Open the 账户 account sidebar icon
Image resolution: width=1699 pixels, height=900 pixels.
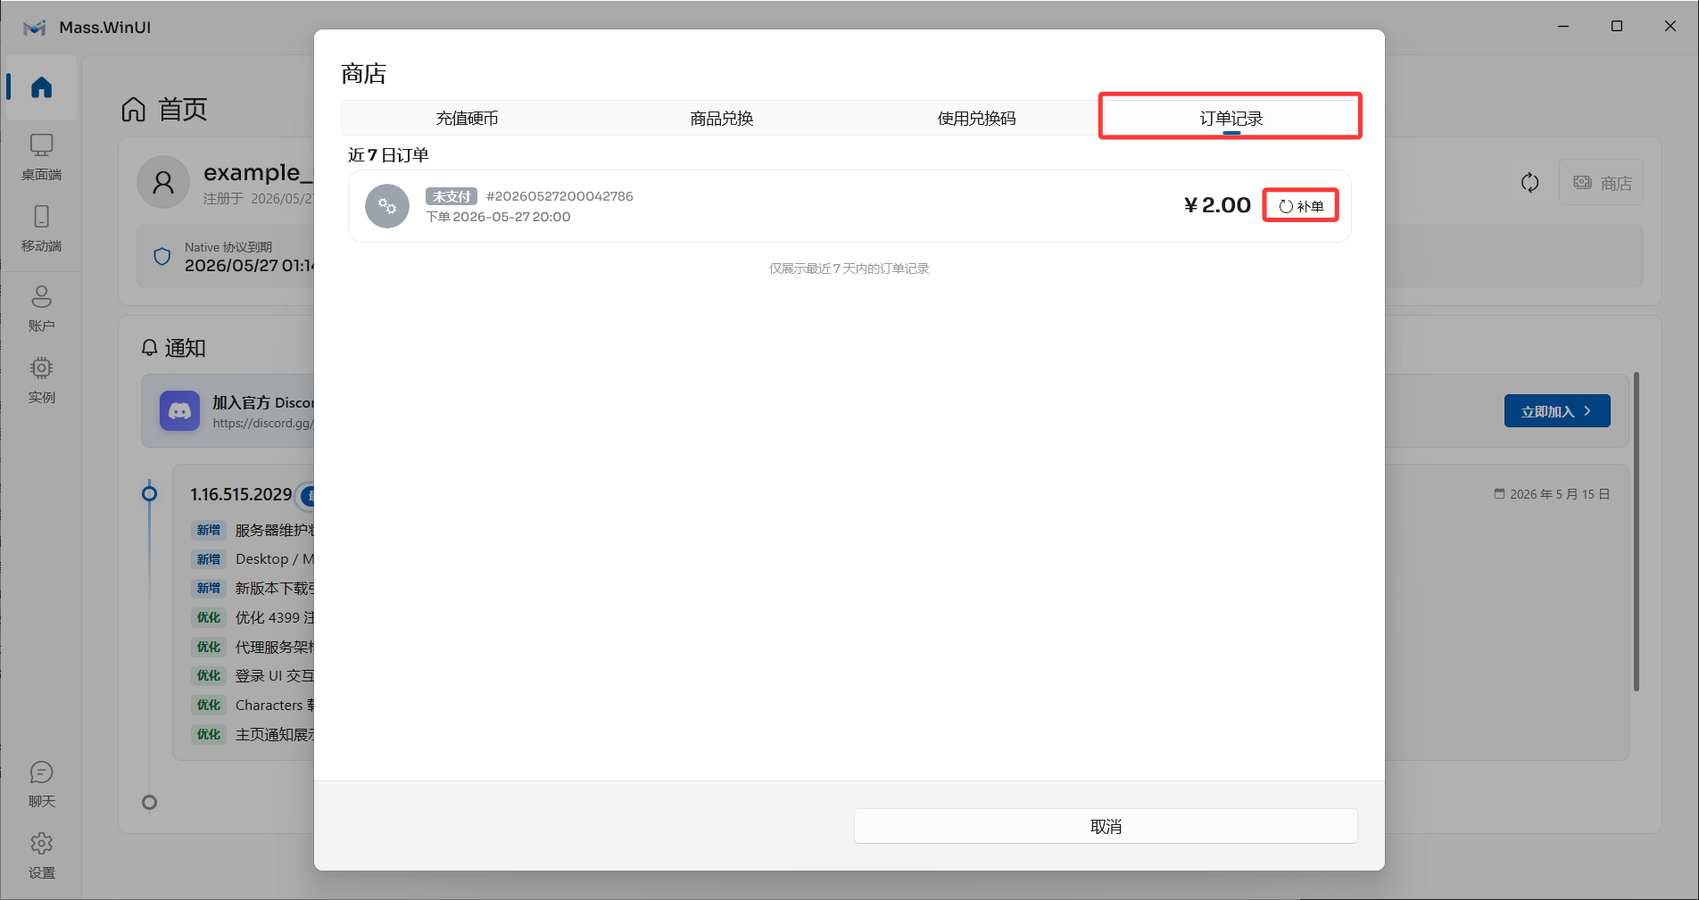(41, 308)
